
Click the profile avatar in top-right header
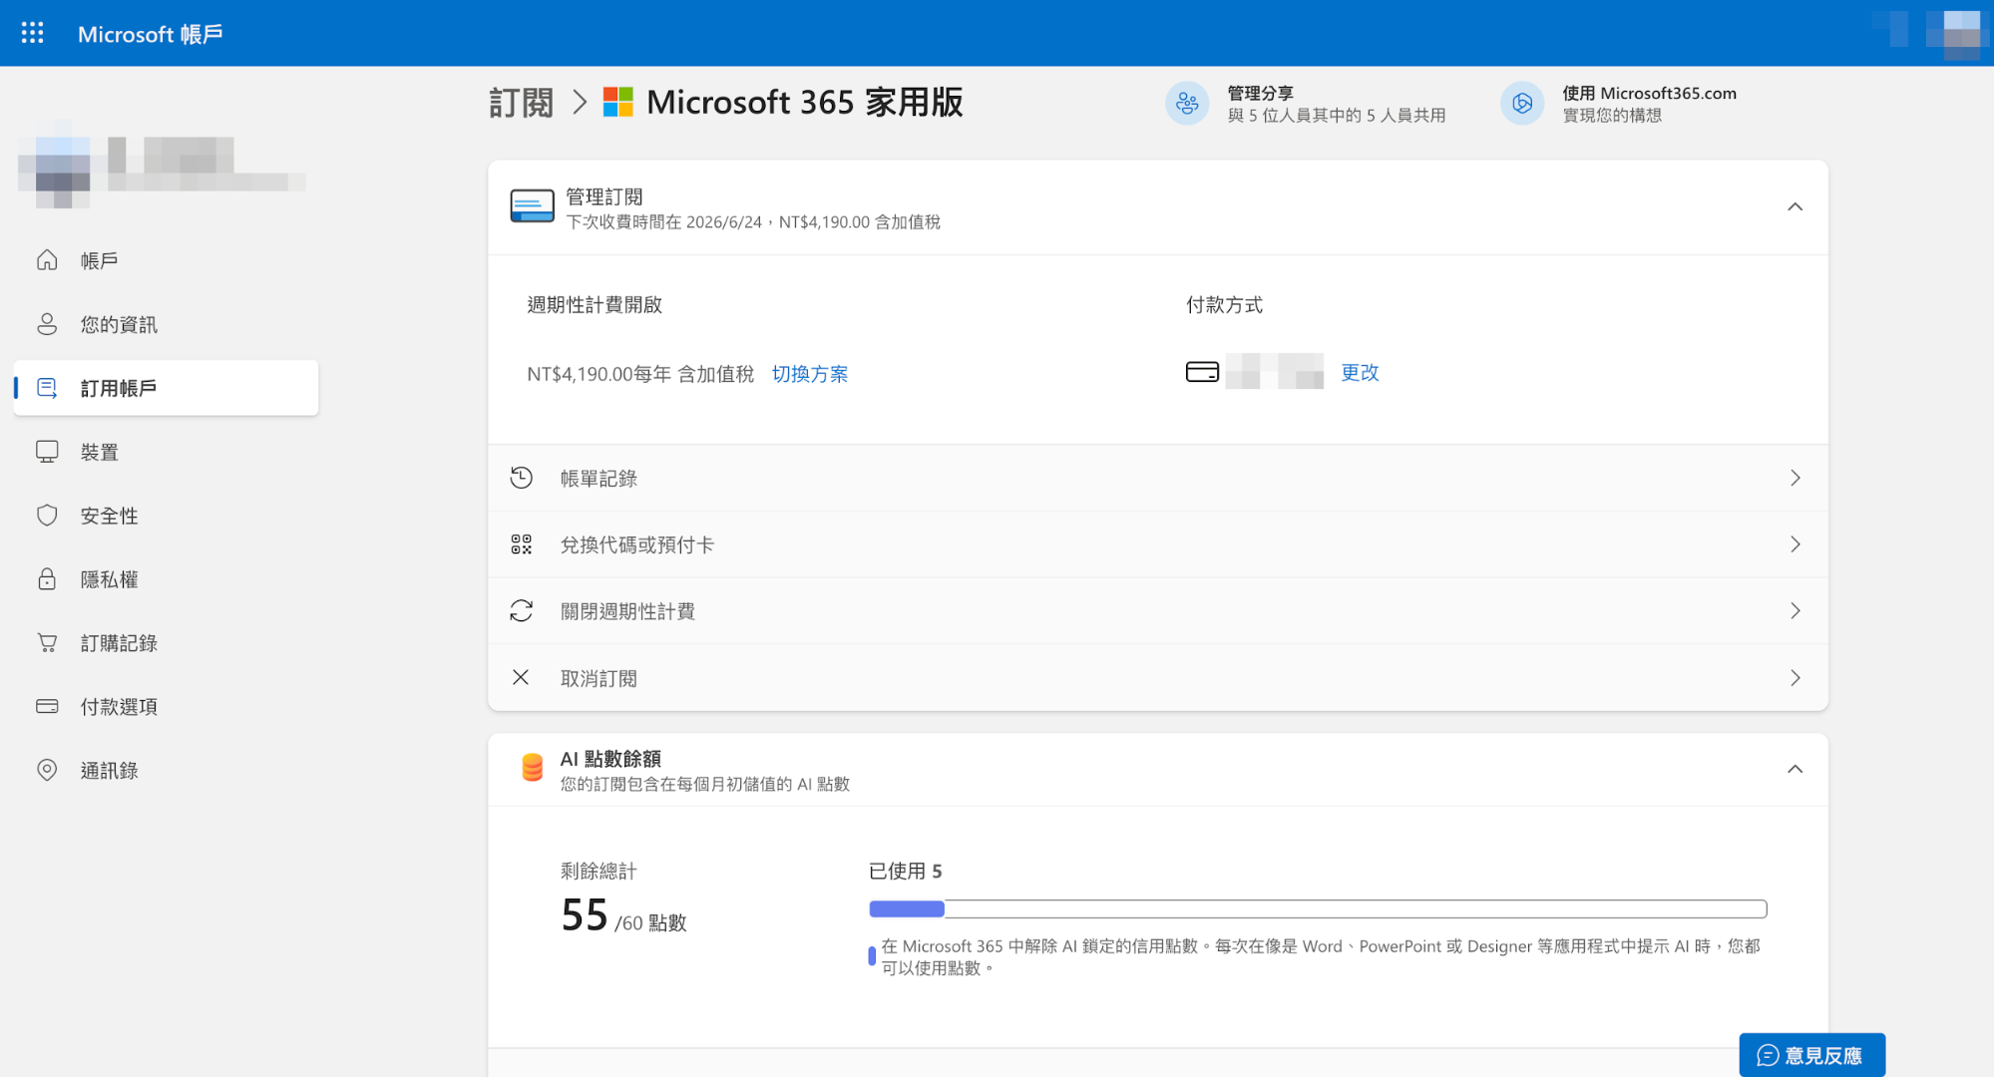[1953, 33]
